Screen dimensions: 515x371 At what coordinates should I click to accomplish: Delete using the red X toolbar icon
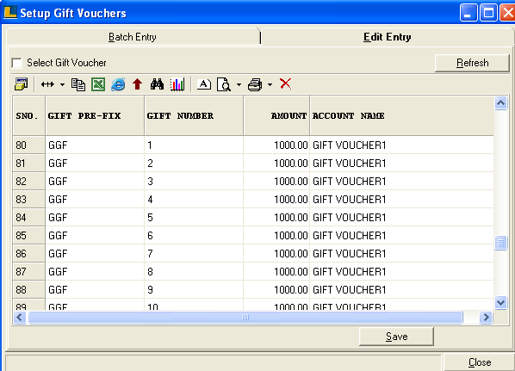point(285,83)
